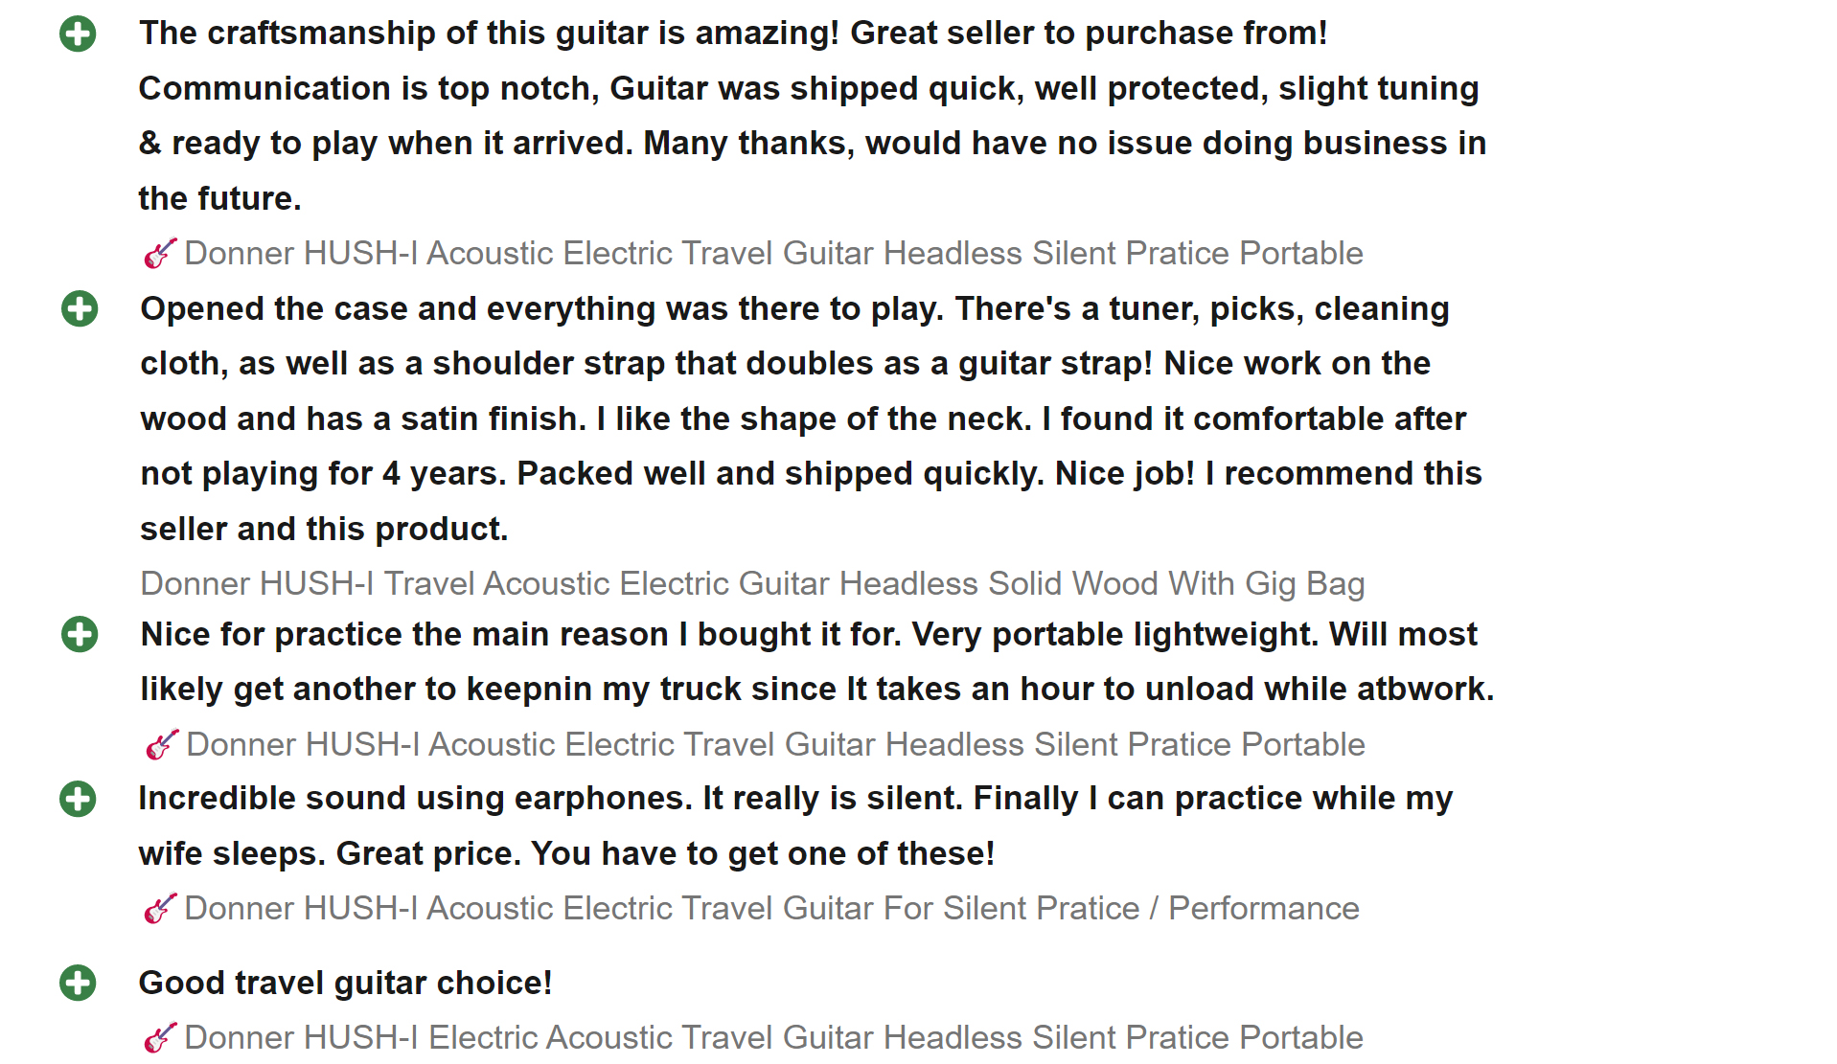Screen dimensions: 1837x1064
Task: Click the guitar icon under the 'Nice for practice' review
Action: pos(161,745)
